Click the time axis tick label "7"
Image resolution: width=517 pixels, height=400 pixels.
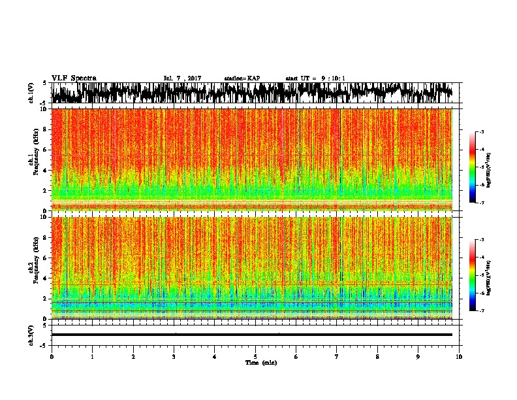tap(337, 357)
